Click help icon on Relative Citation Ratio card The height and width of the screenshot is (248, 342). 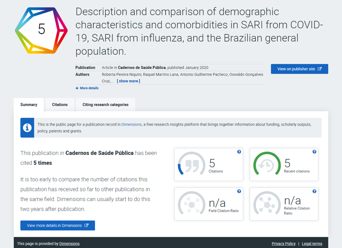click(x=314, y=191)
